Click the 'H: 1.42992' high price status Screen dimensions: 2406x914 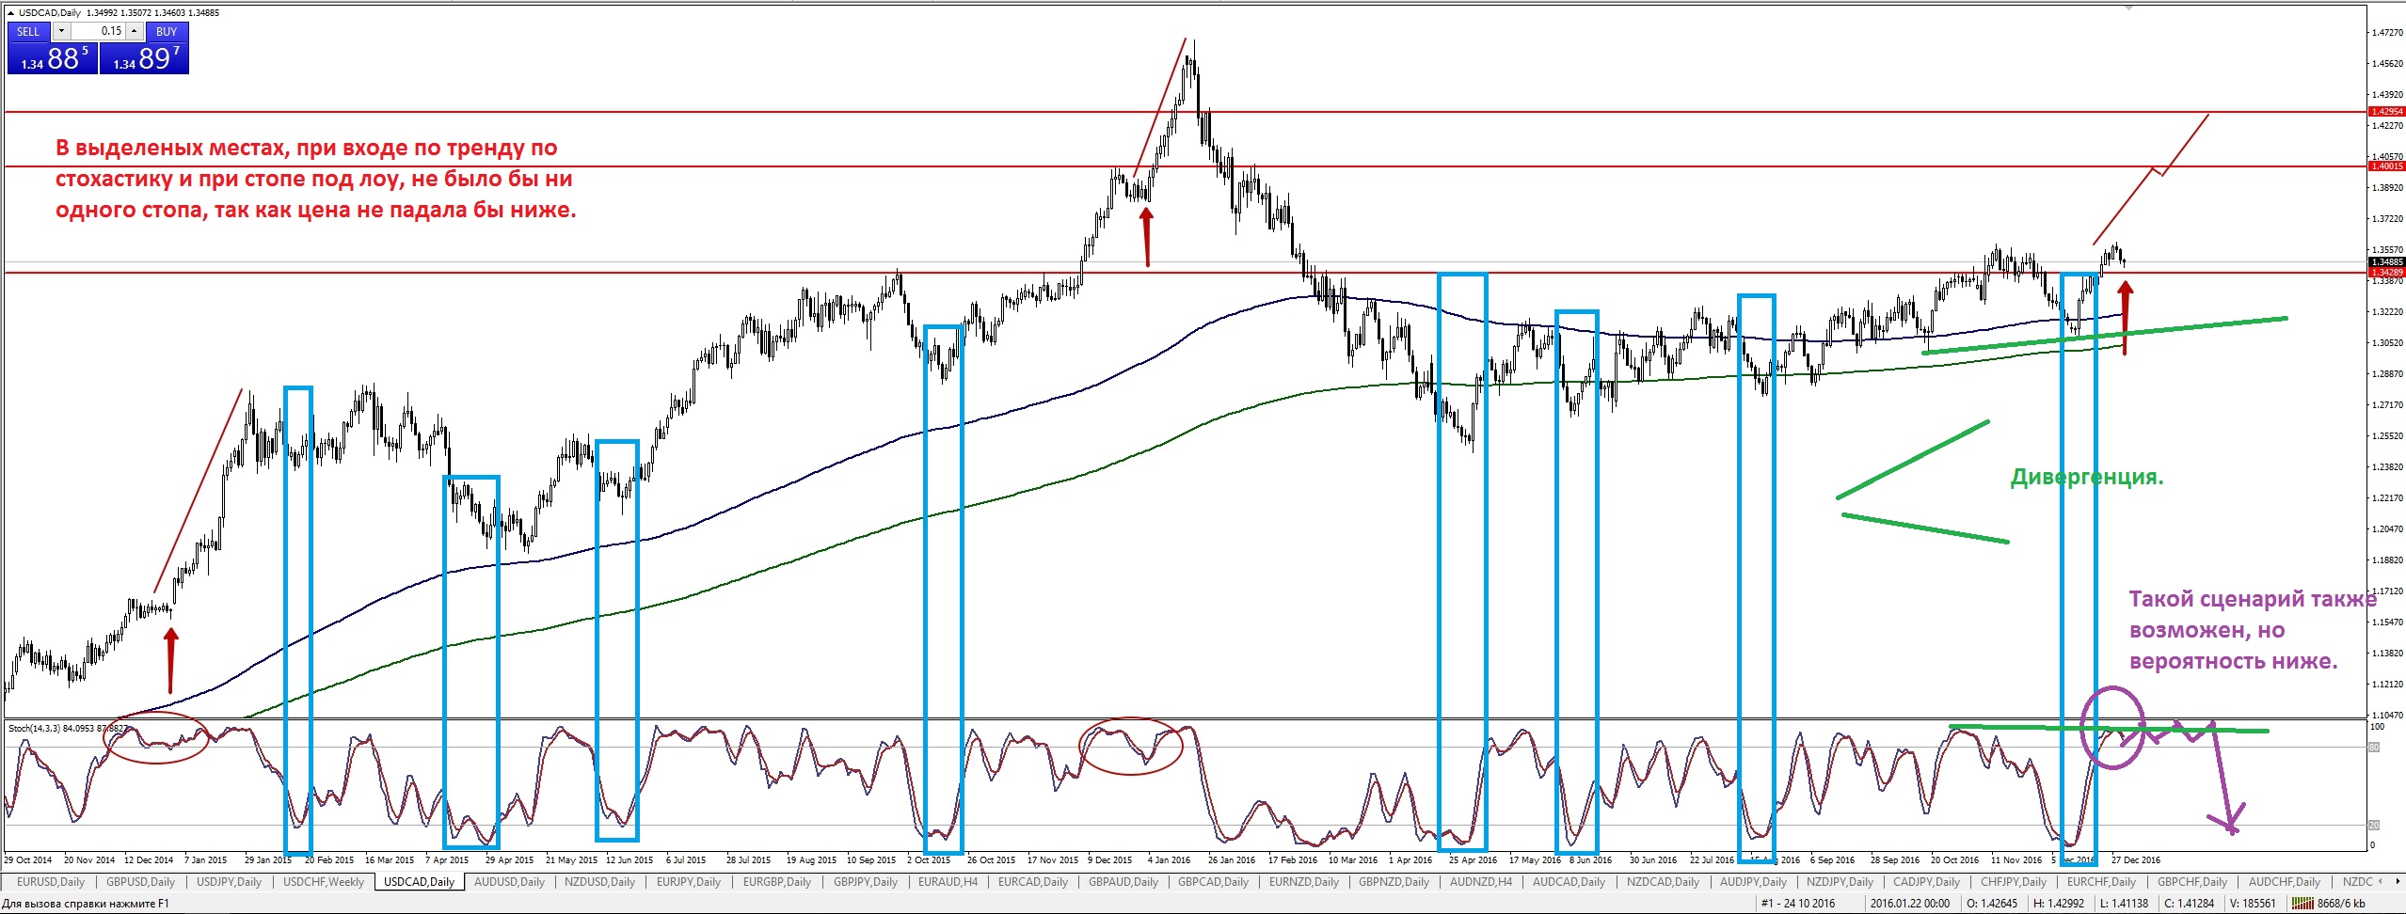pos(2058,904)
